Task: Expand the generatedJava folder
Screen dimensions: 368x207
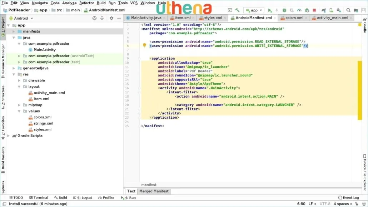Action: coord(14,68)
